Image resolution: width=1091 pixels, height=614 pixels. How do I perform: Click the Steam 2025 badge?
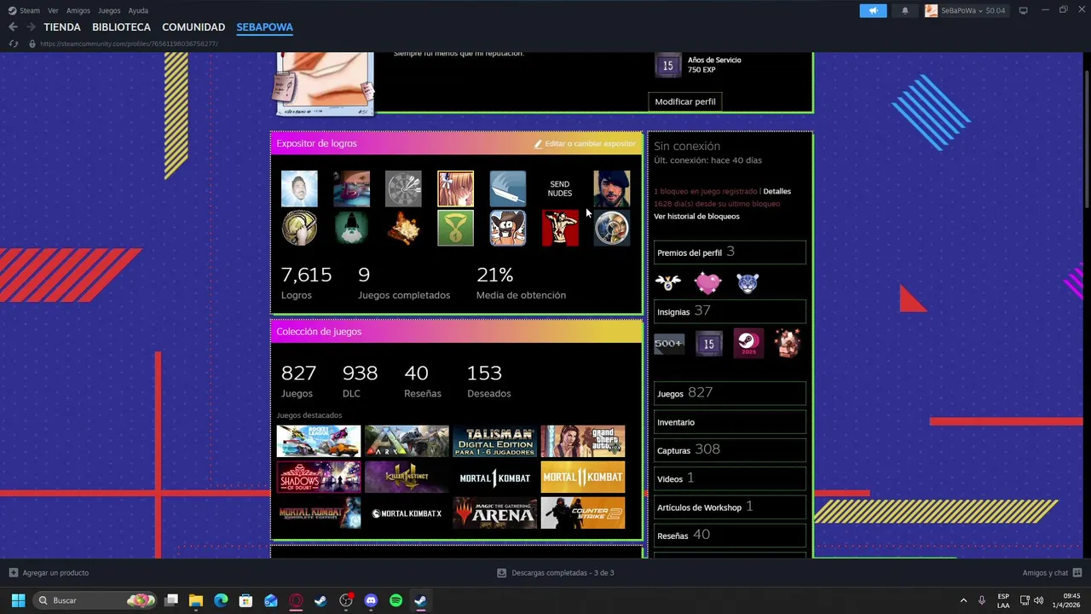[x=748, y=343]
